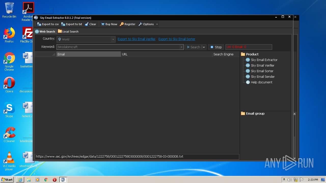Click the Export to txt toolbar button
The height and width of the screenshot is (183, 326).
coord(72,24)
